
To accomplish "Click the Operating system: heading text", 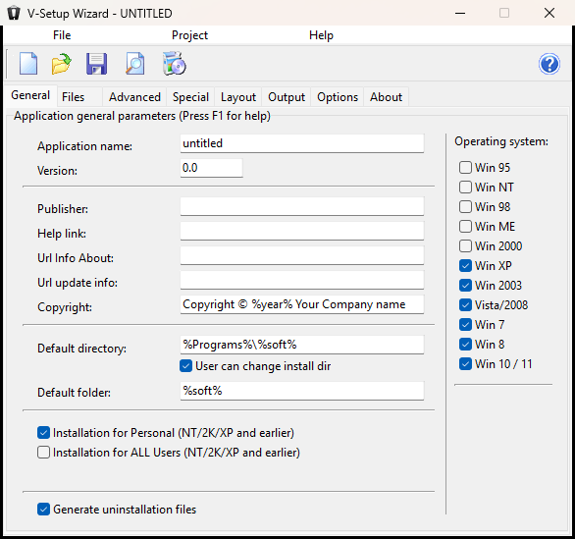I will pos(501,141).
